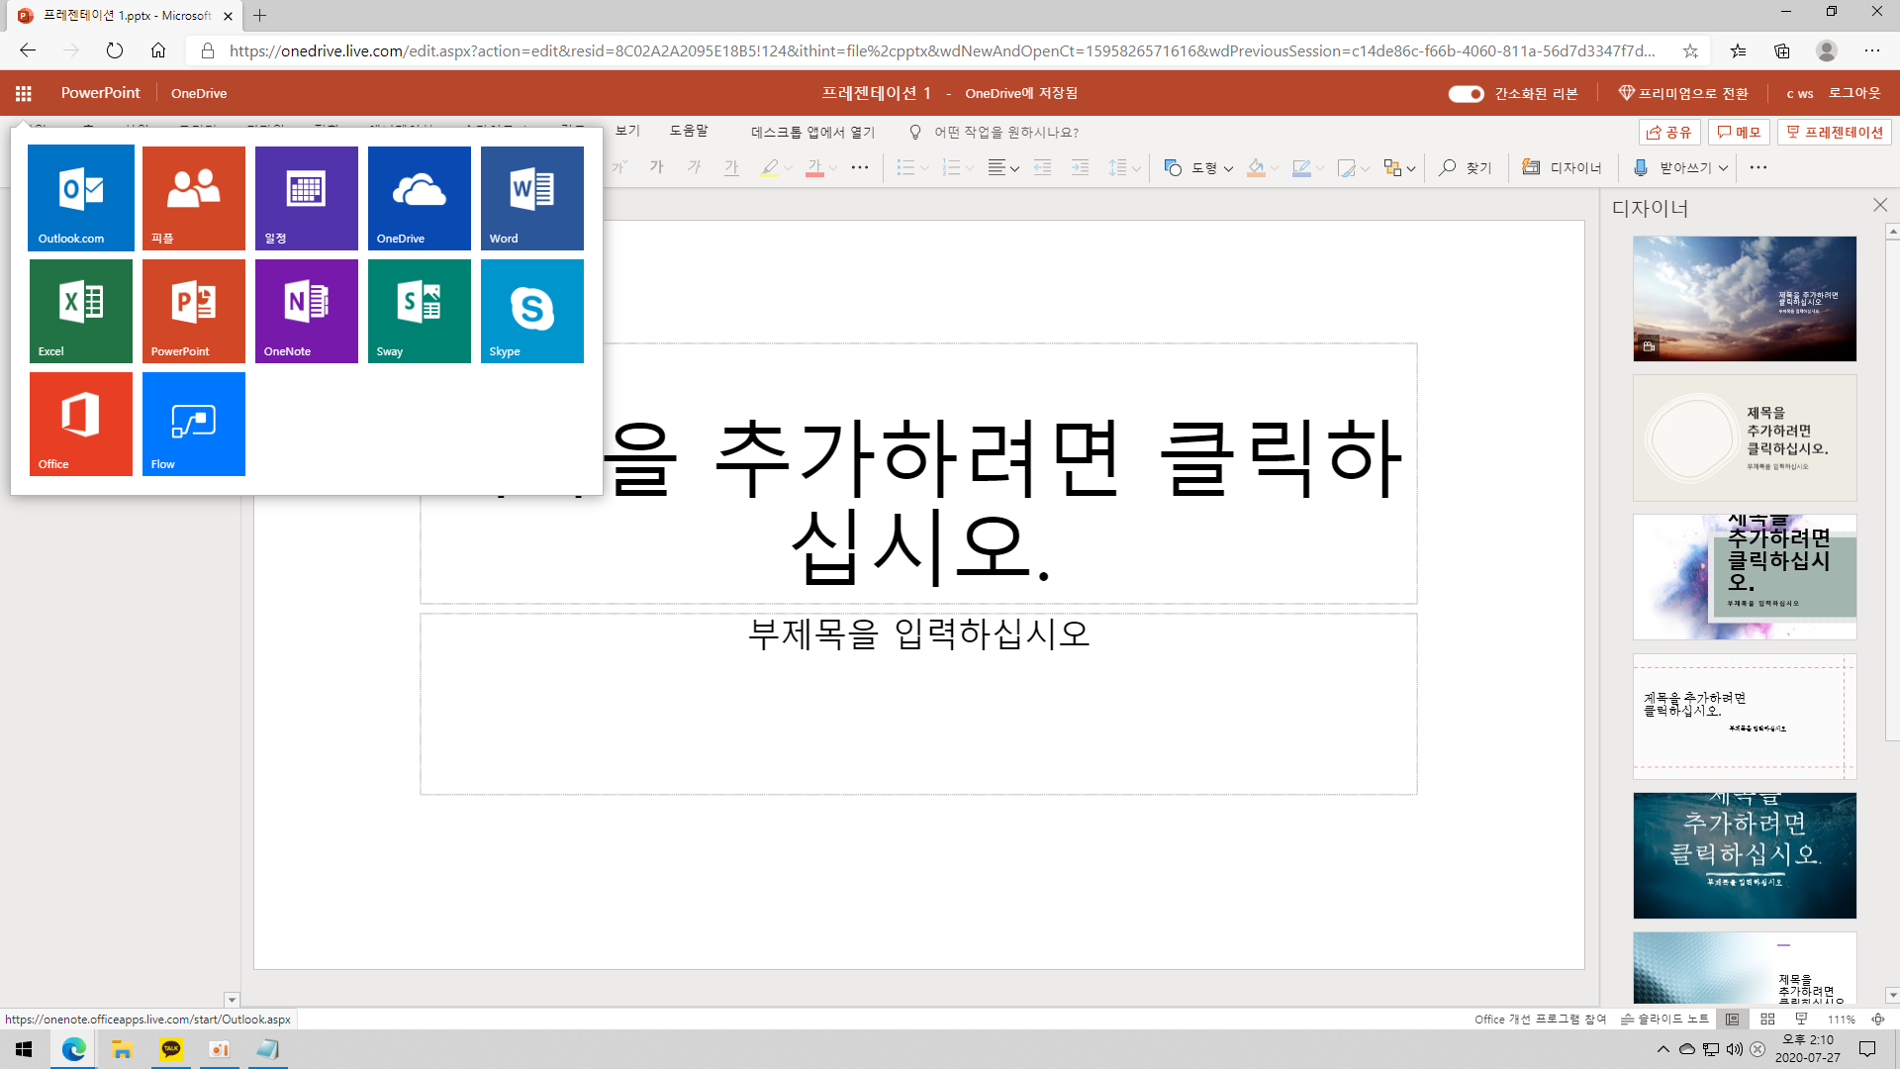This screenshot has height=1069, width=1900.
Task: Launch Excel from the app launcher
Action: coord(81,311)
